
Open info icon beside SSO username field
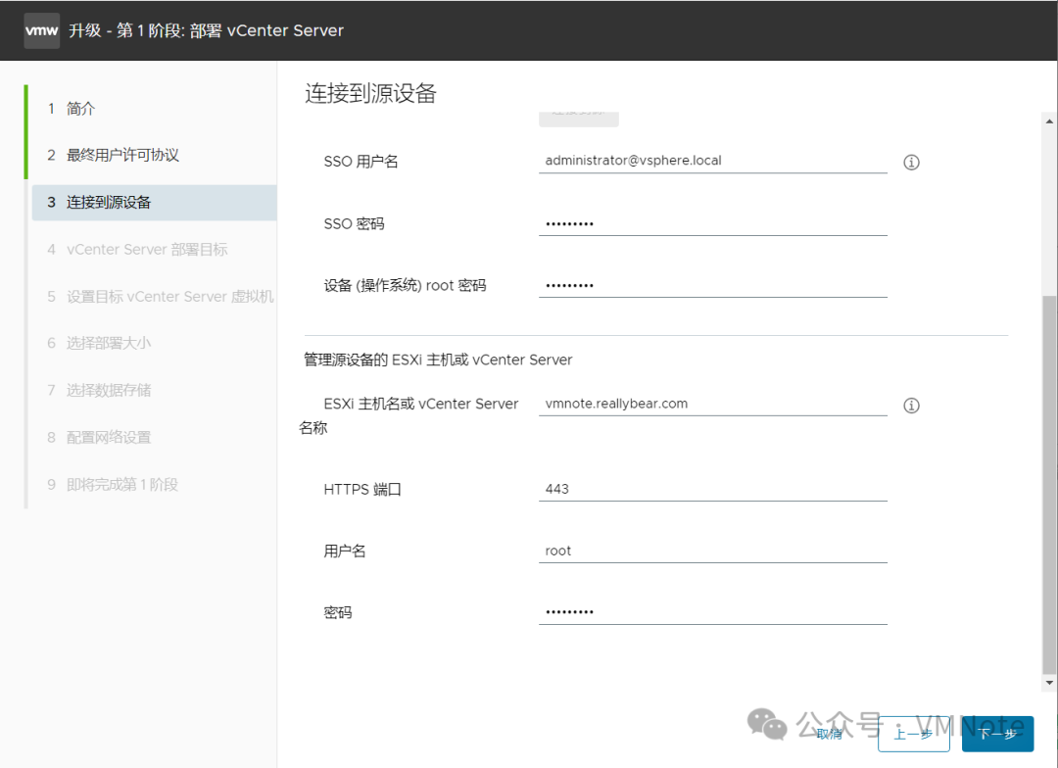point(911,162)
